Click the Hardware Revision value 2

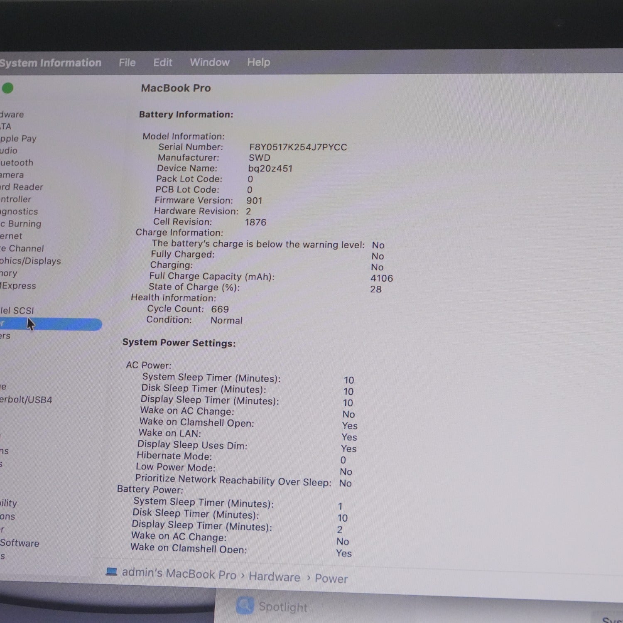(248, 211)
